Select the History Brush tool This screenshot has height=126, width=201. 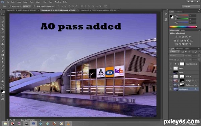(x=3, y=48)
